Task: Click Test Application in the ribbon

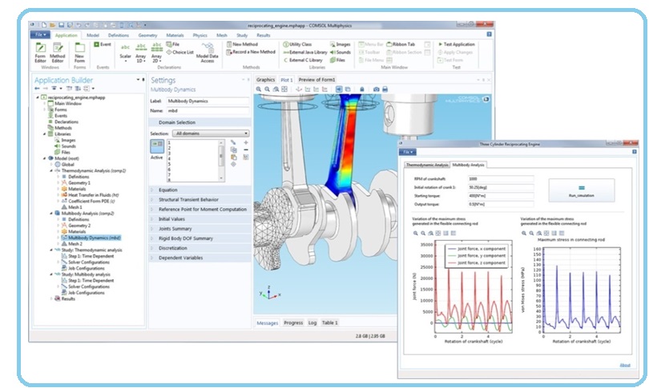Action: coord(456,44)
